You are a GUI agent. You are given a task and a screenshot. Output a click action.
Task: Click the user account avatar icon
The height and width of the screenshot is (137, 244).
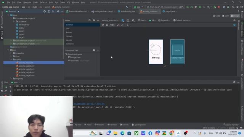[241, 7]
